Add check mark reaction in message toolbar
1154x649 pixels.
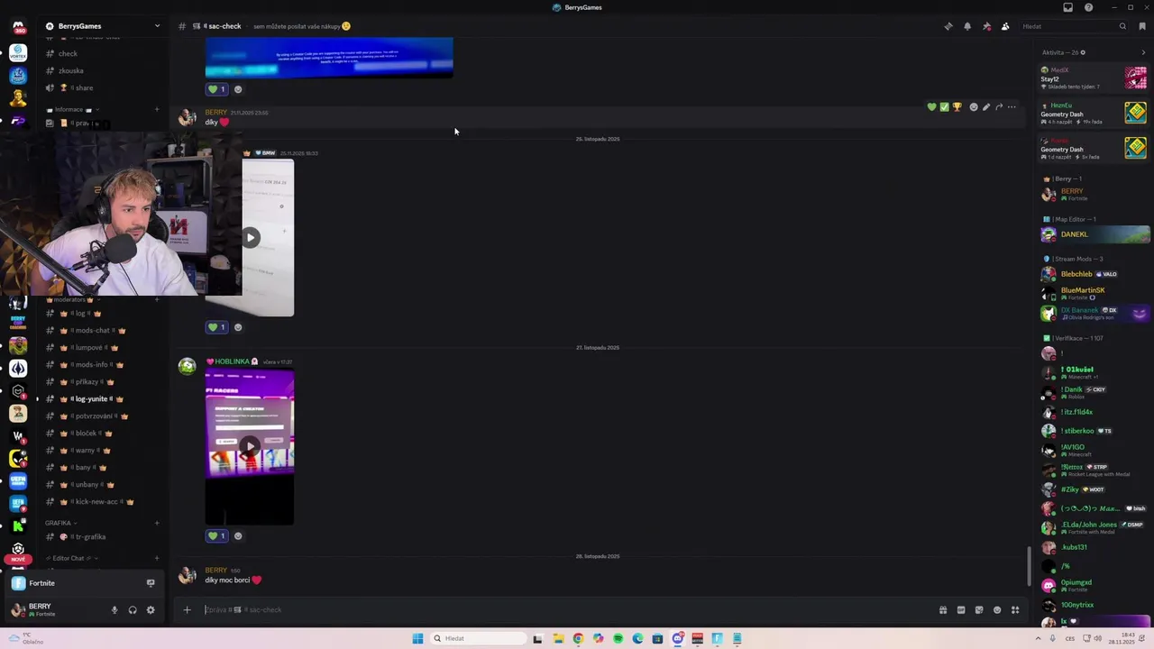[944, 107]
